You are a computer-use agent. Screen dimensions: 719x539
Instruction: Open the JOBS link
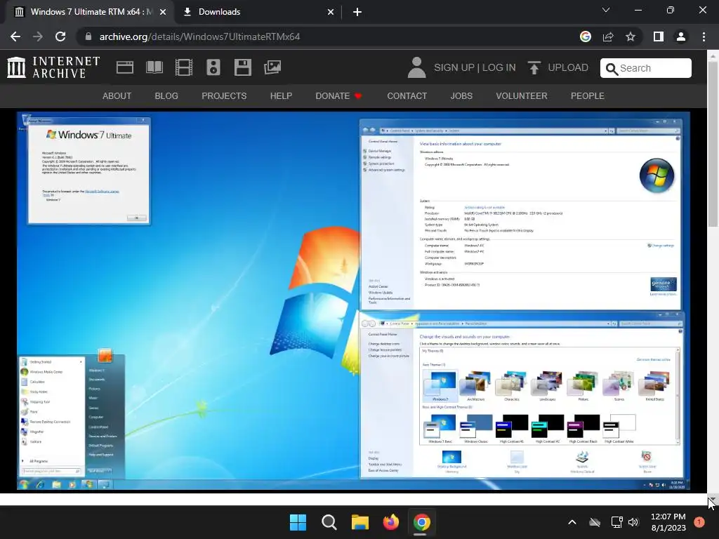pyautogui.click(x=461, y=95)
